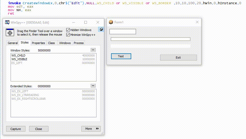
Task: Click the Form1 title bar icon
Action: pos(111,22)
